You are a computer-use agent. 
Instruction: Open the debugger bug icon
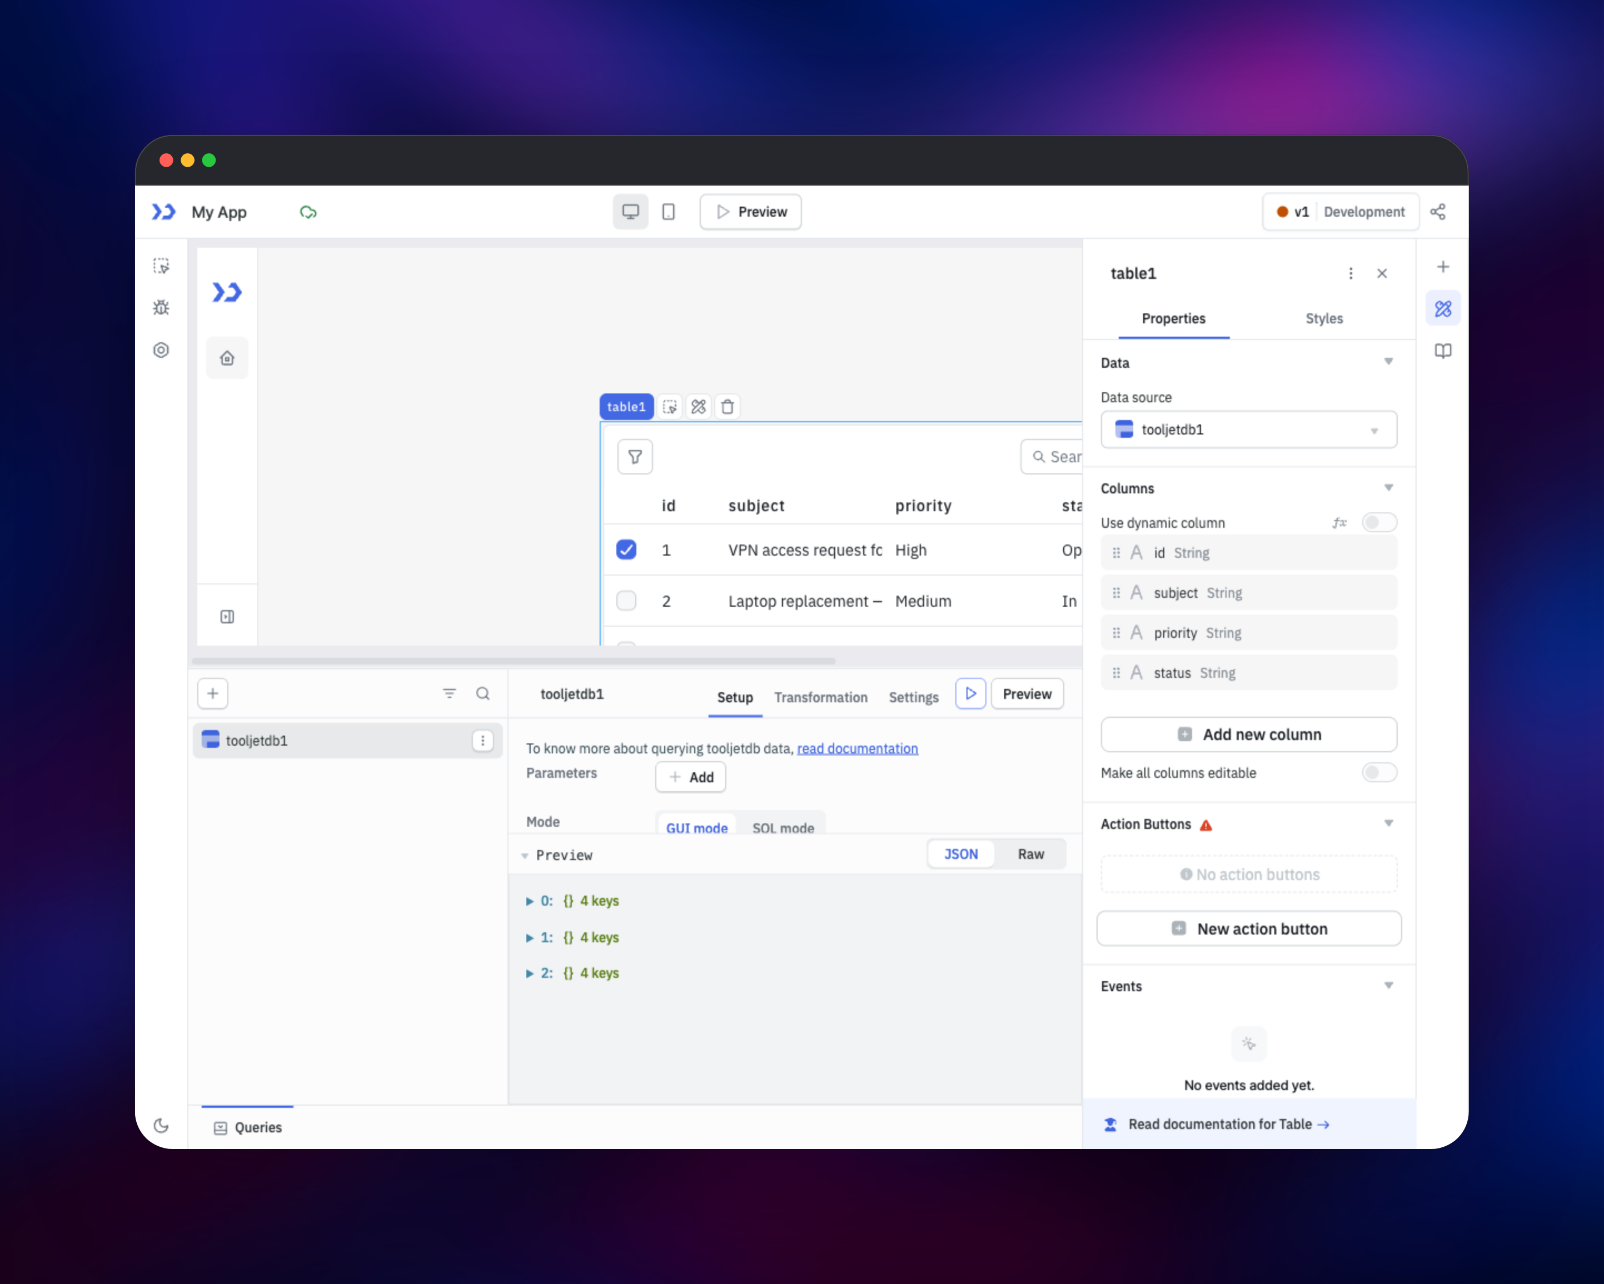(161, 307)
